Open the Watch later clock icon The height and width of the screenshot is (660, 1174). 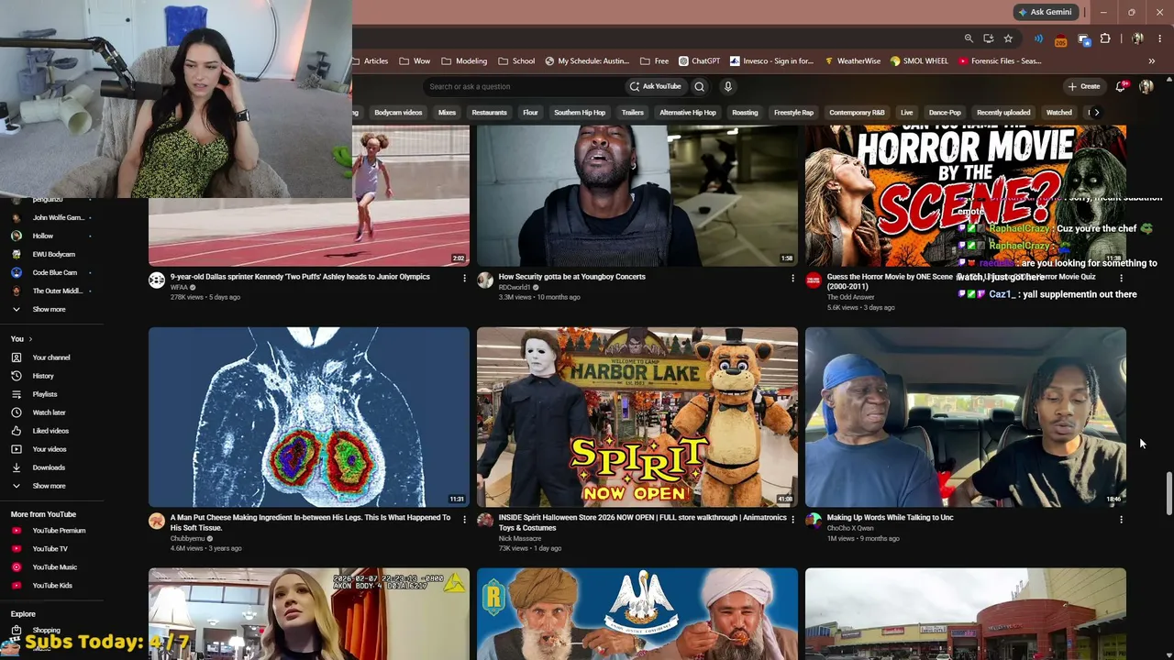point(17,412)
